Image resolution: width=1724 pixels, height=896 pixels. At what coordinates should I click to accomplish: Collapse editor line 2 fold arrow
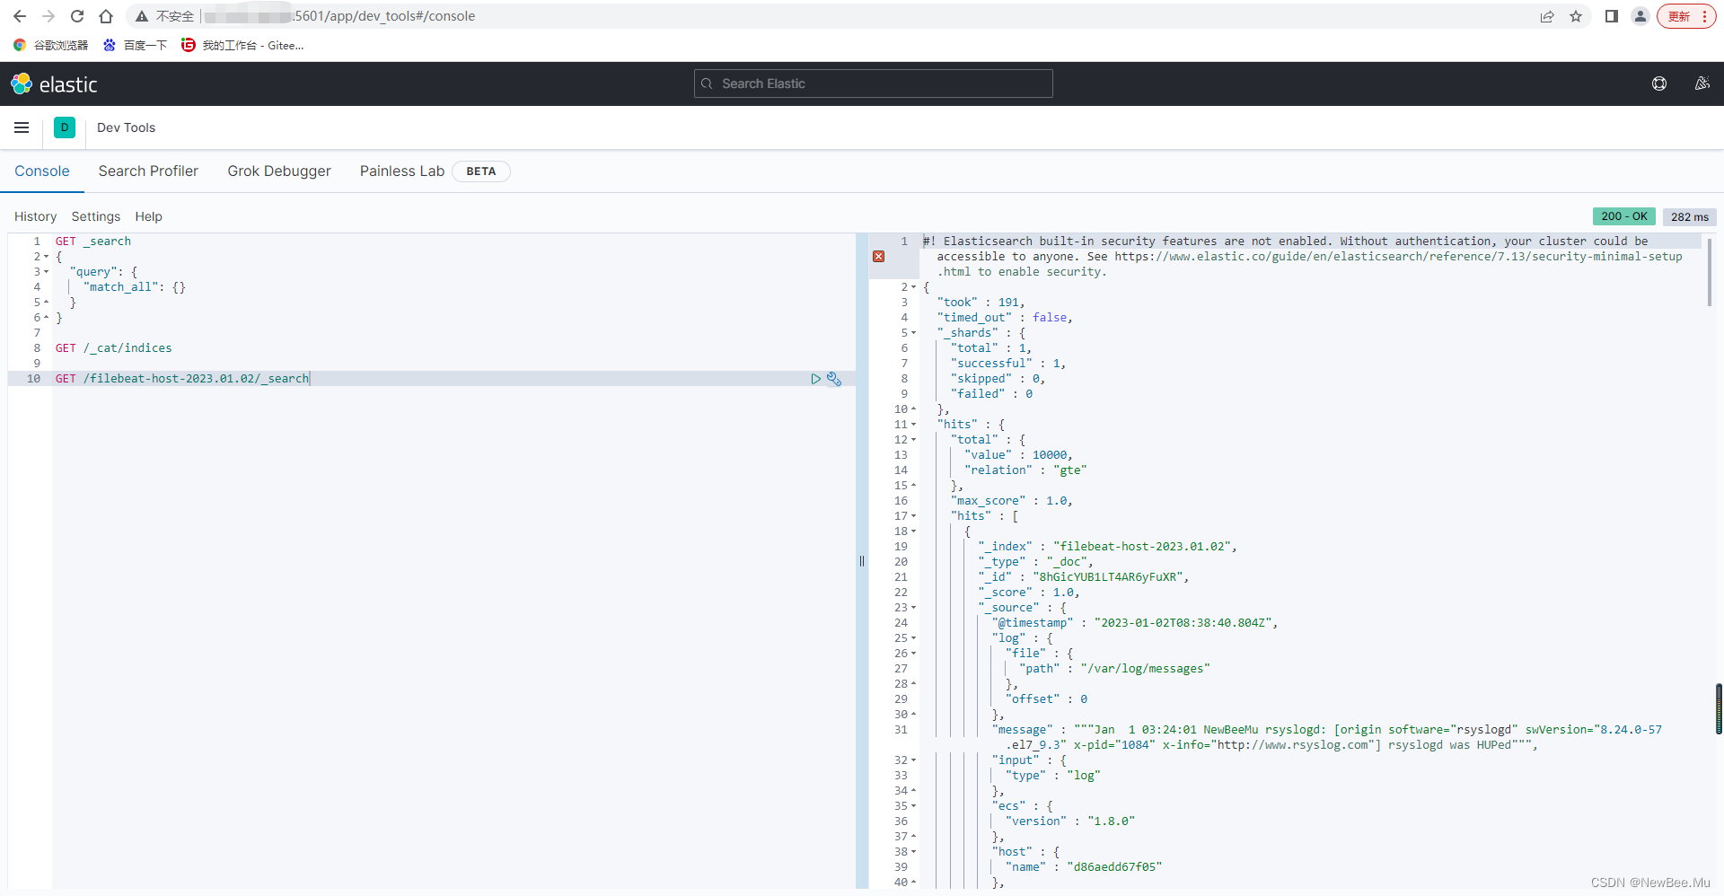coord(46,257)
